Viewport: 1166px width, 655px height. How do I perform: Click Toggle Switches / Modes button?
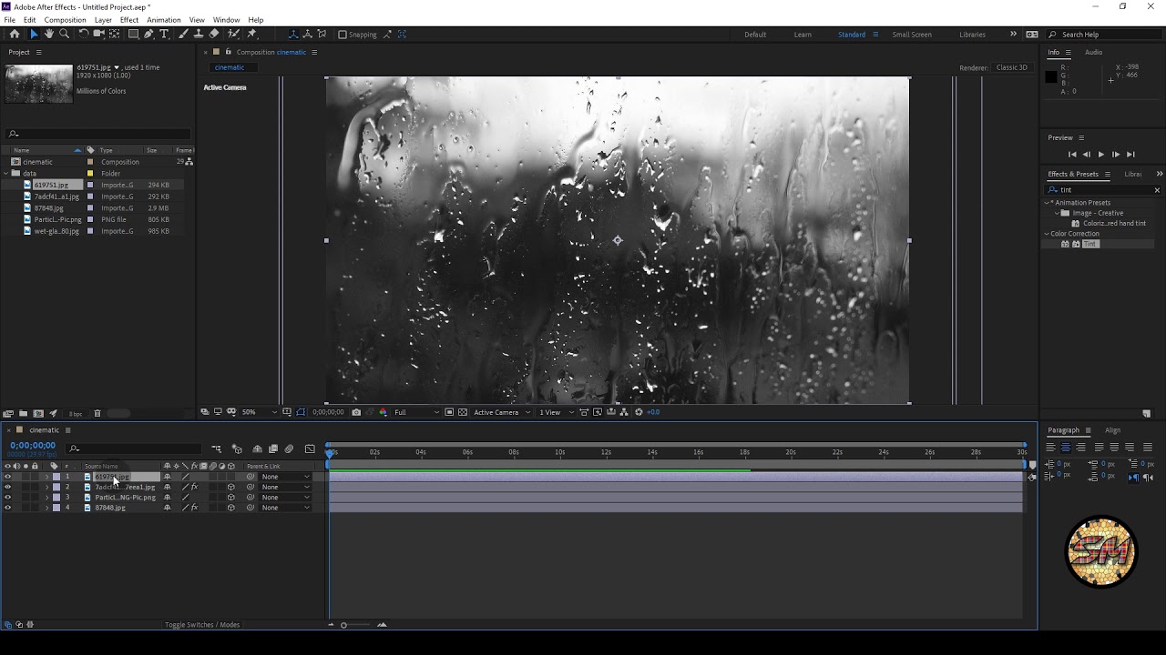tap(202, 625)
